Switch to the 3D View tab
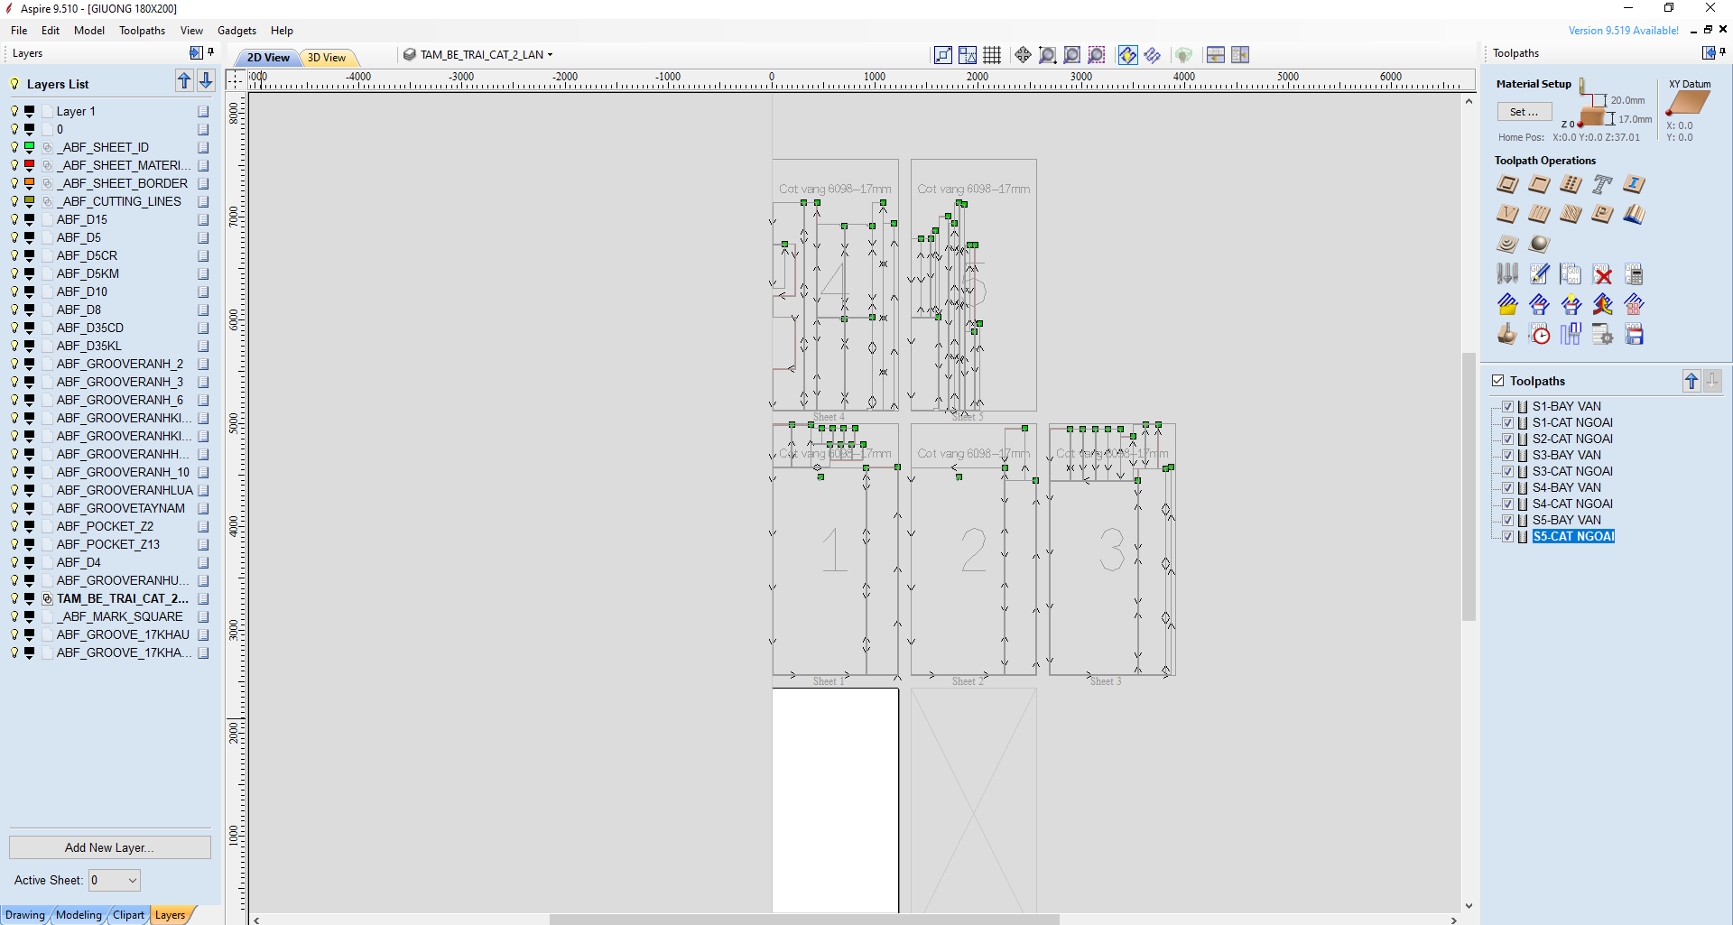1733x925 pixels. pyautogui.click(x=327, y=58)
